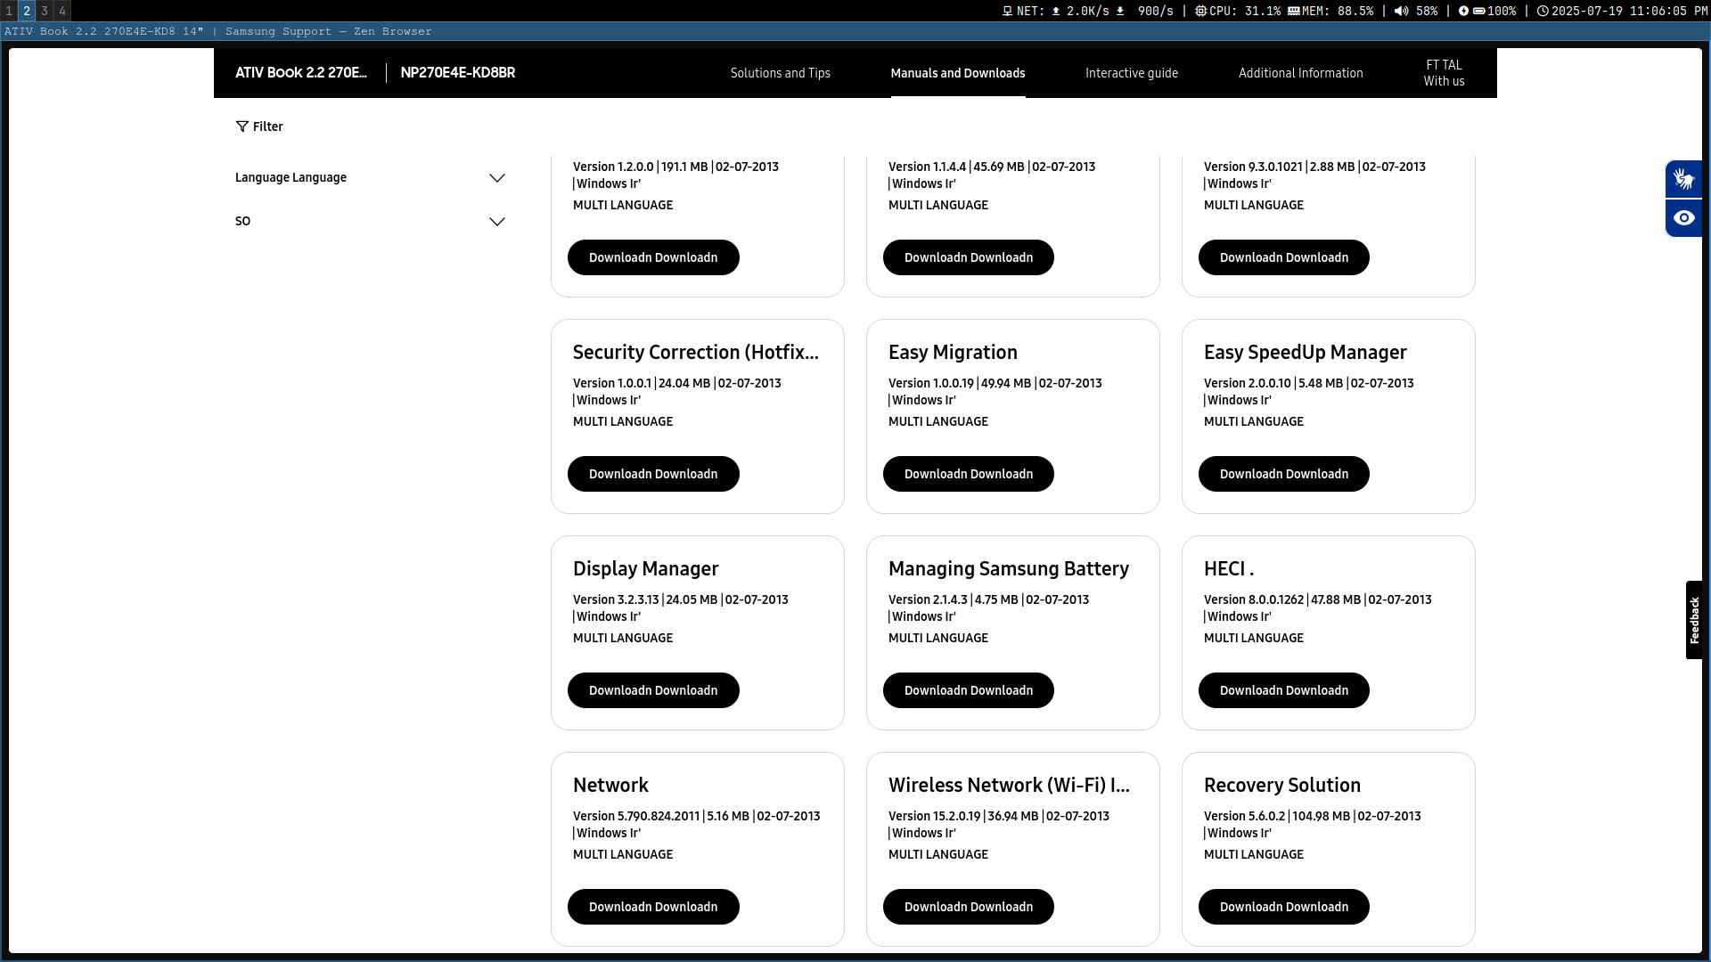The width and height of the screenshot is (1711, 962).
Task: Click the CPU chip icon in status bar
Action: tap(1200, 11)
